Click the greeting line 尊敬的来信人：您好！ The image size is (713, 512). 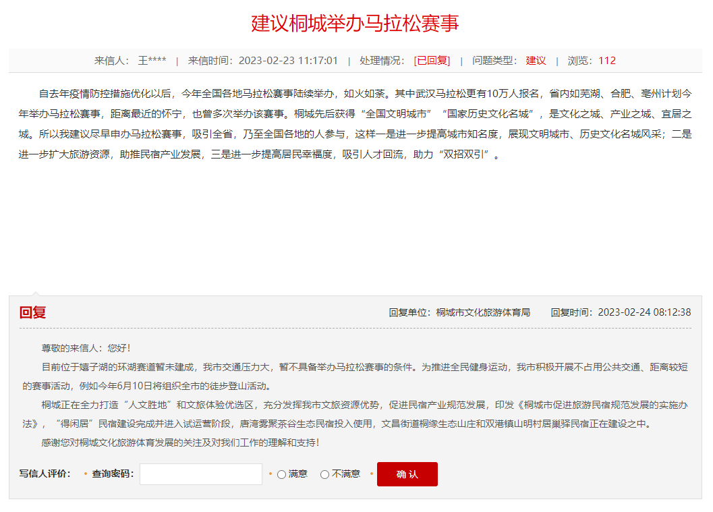[86, 348]
